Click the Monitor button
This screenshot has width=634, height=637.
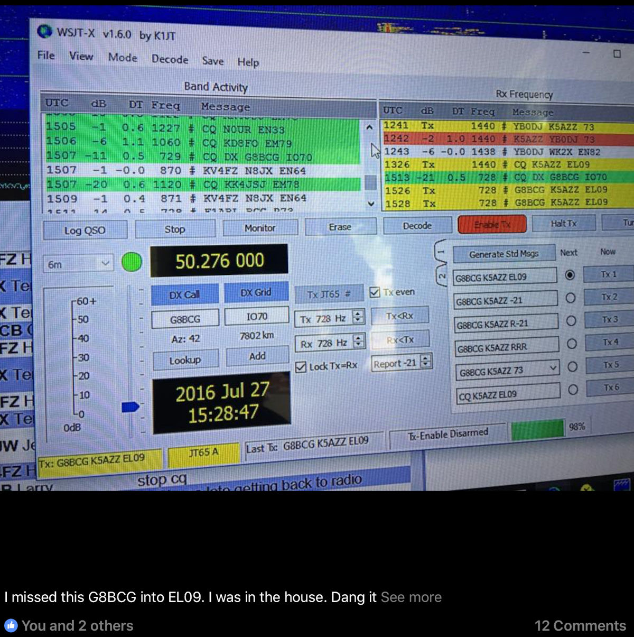click(x=260, y=228)
